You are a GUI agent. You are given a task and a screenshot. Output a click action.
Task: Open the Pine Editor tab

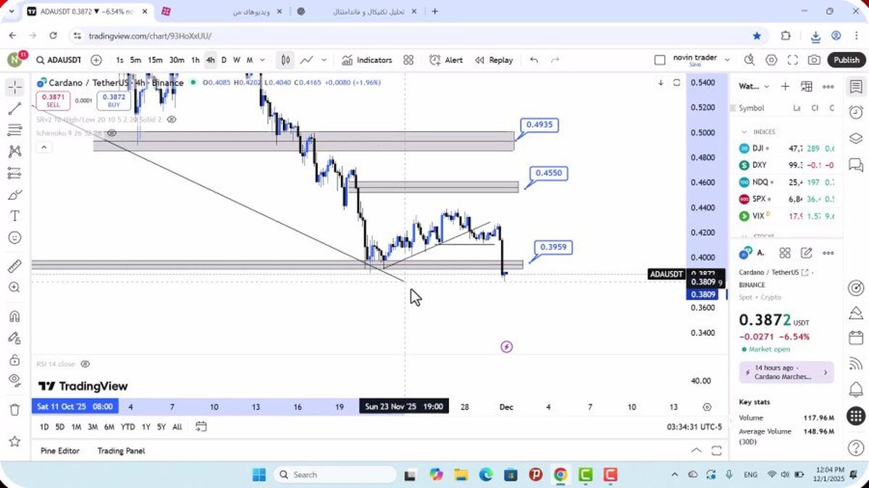[x=60, y=450]
